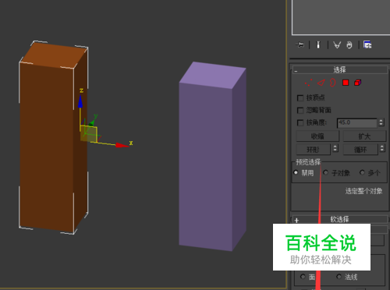The height and width of the screenshot is (290, 390).
Task: Select the 子对象 radio button
Action: [x=325, y=172]
